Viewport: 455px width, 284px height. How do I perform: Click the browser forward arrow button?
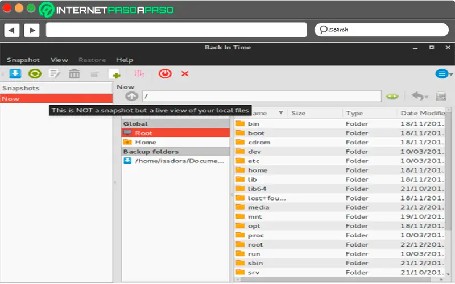32,30
